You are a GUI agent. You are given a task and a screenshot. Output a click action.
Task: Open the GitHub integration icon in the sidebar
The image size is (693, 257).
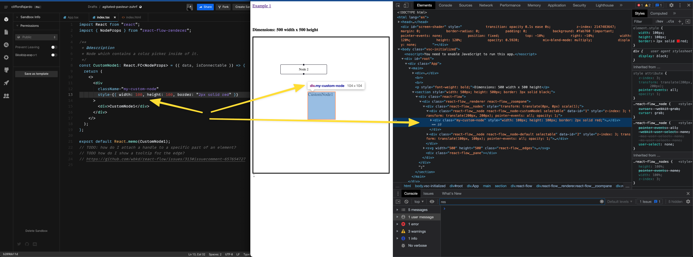click(6, 70)
